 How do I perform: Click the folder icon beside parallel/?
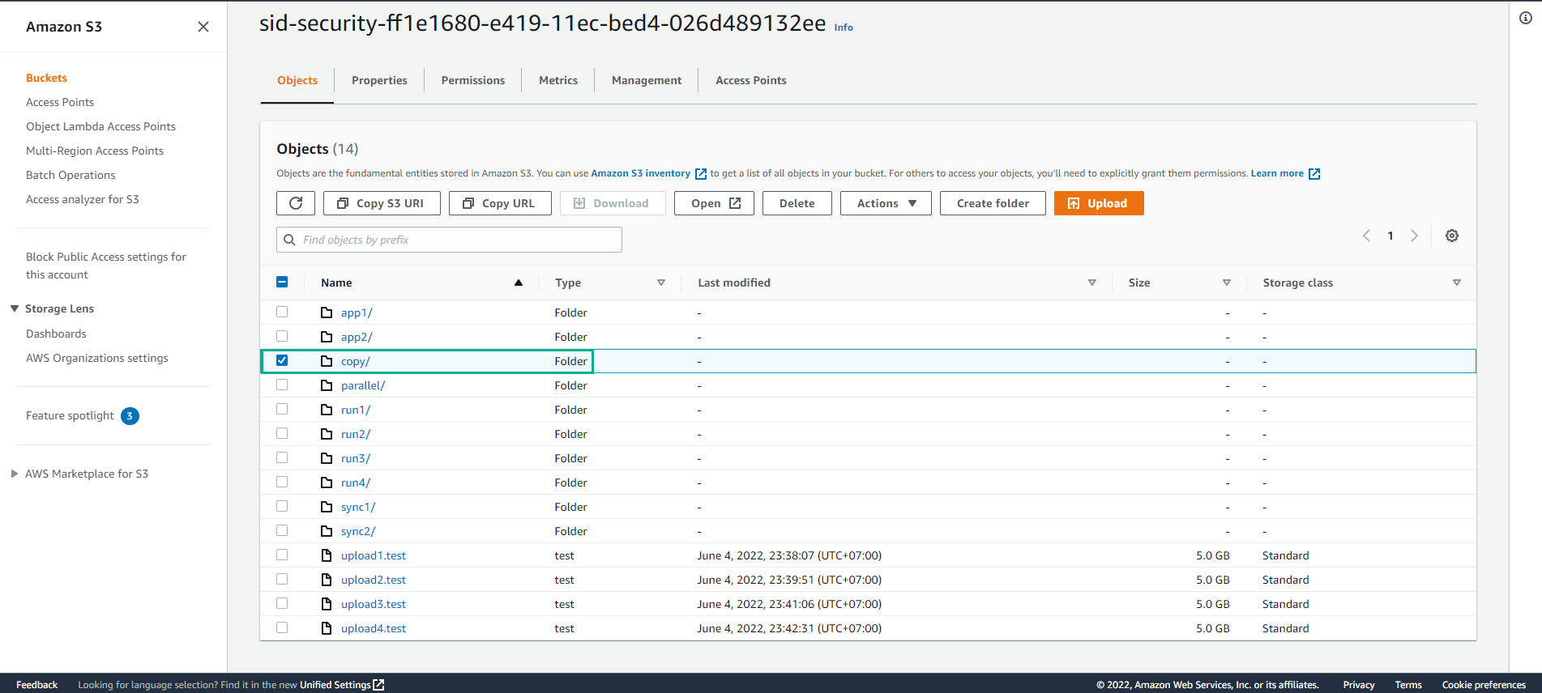tap(327, 385)
